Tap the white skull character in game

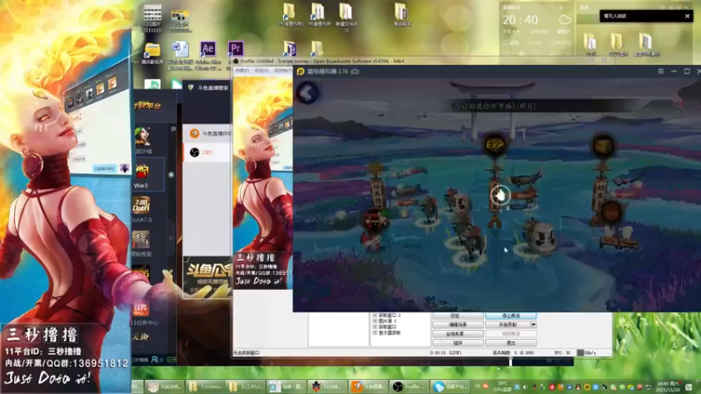coord(542,237)
